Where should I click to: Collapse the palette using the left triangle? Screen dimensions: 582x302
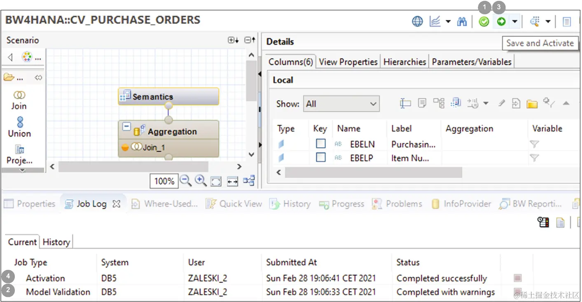point(10,57)
